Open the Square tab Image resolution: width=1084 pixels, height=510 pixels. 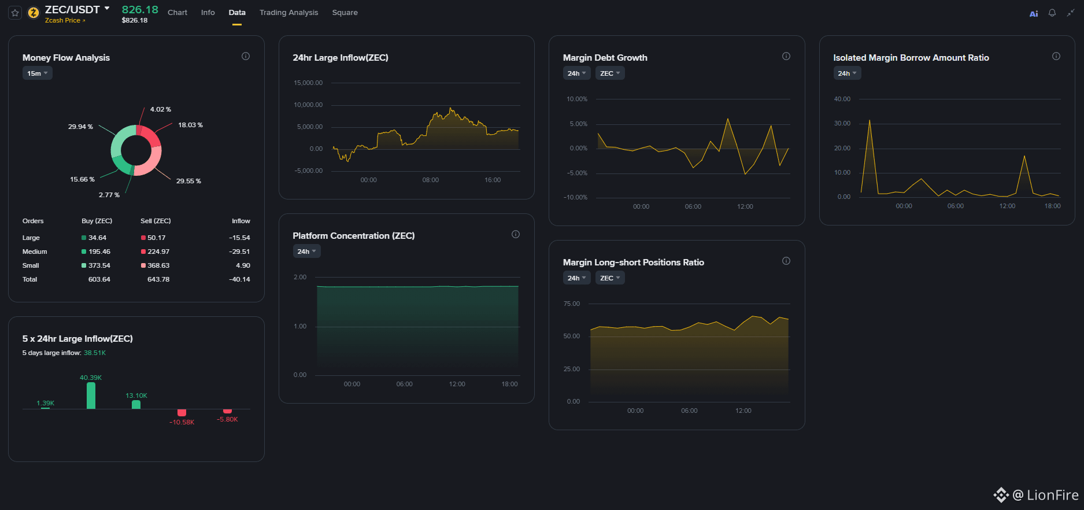(345, 13)
